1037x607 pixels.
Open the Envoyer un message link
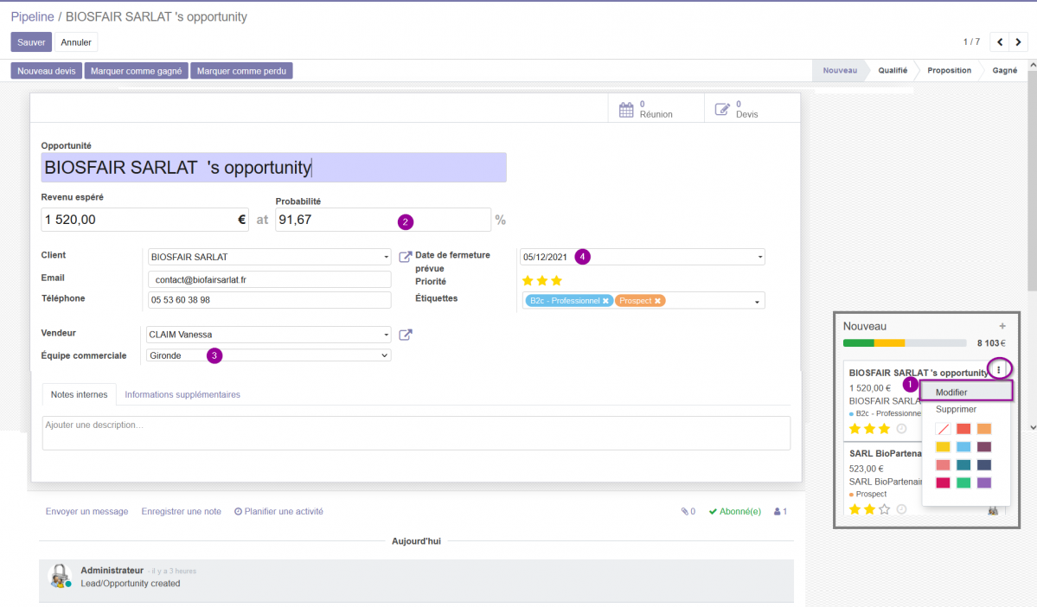click(x=86, y=511)
